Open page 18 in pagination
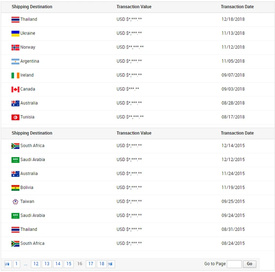275x272 pixels. 102,264
